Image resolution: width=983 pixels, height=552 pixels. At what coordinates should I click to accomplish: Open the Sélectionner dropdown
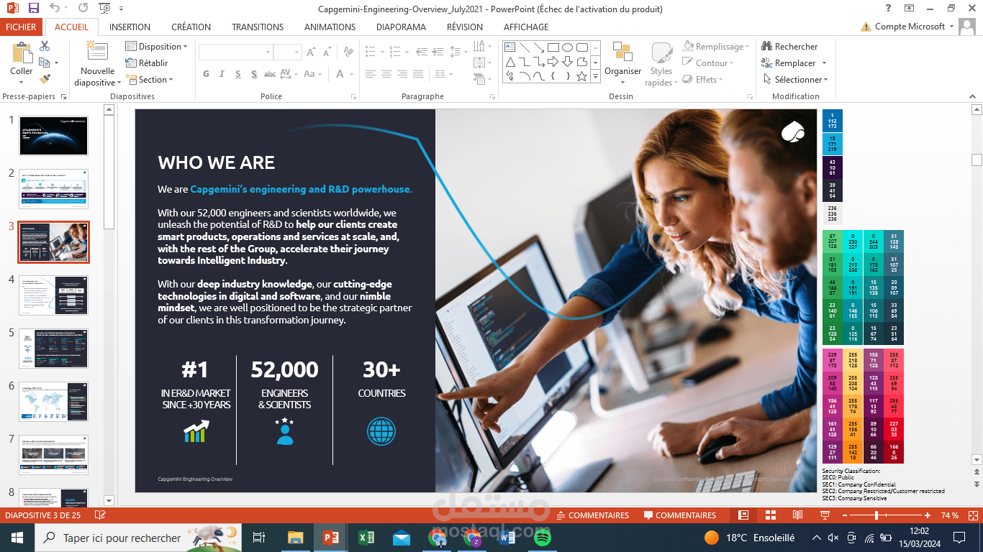(794, 79)
